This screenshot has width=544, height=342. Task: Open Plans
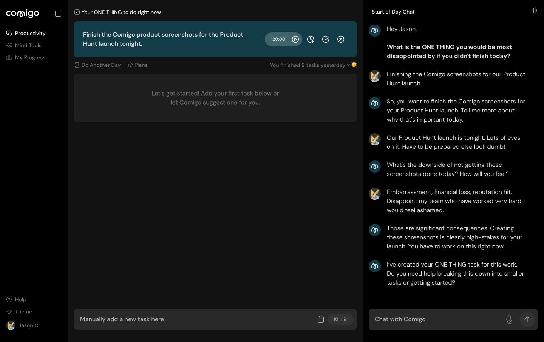click(x=137, y=65)
